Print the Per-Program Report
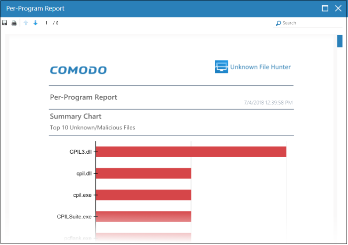This screenshot has width=348, height=245. (x=14, y=23)
